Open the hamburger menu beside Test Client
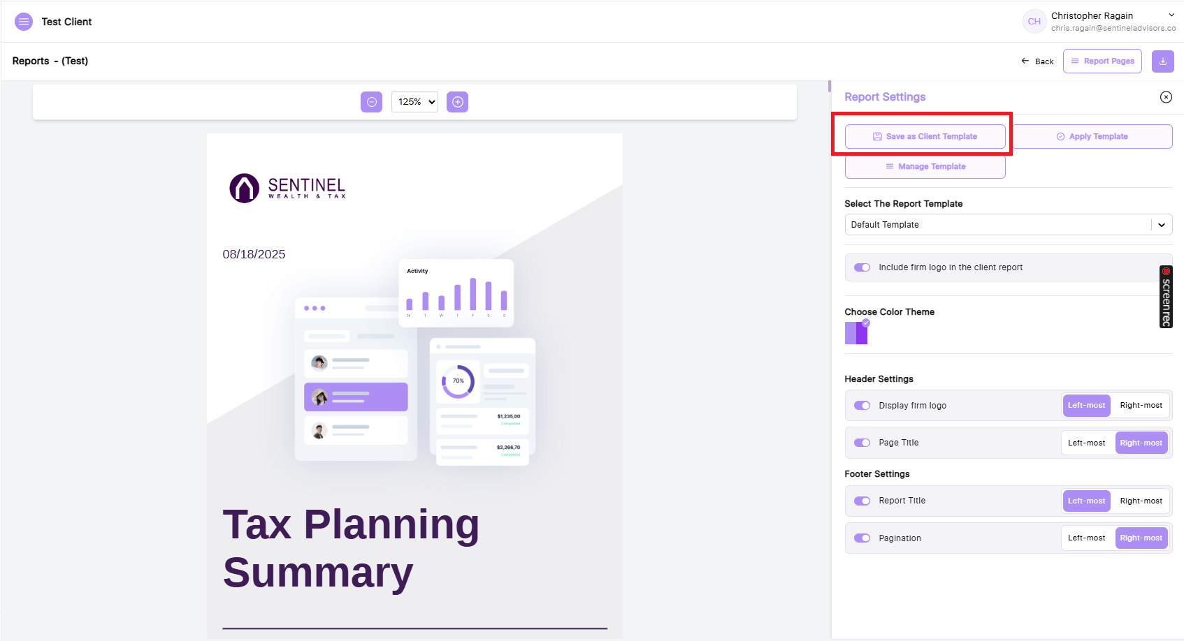 point(24,22)
